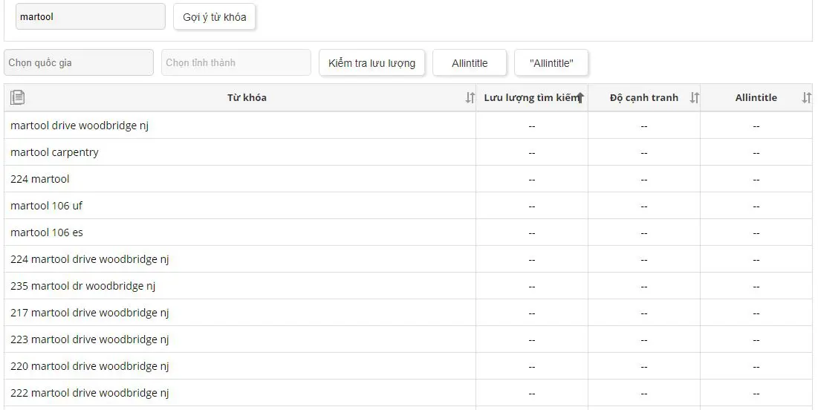
Task: Click the Gợi ý từ khóa button
Action: (x=215, y=16)
